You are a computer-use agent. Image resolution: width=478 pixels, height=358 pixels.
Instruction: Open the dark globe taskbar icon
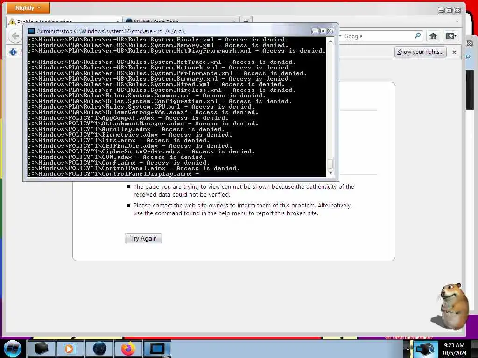pos(99,349)
